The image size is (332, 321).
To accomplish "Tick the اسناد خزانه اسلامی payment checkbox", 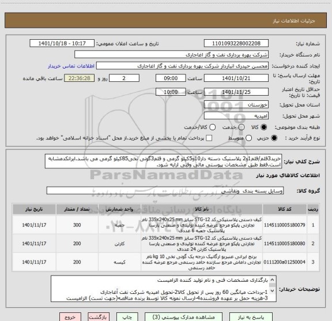I will click(x=209, y=138).
